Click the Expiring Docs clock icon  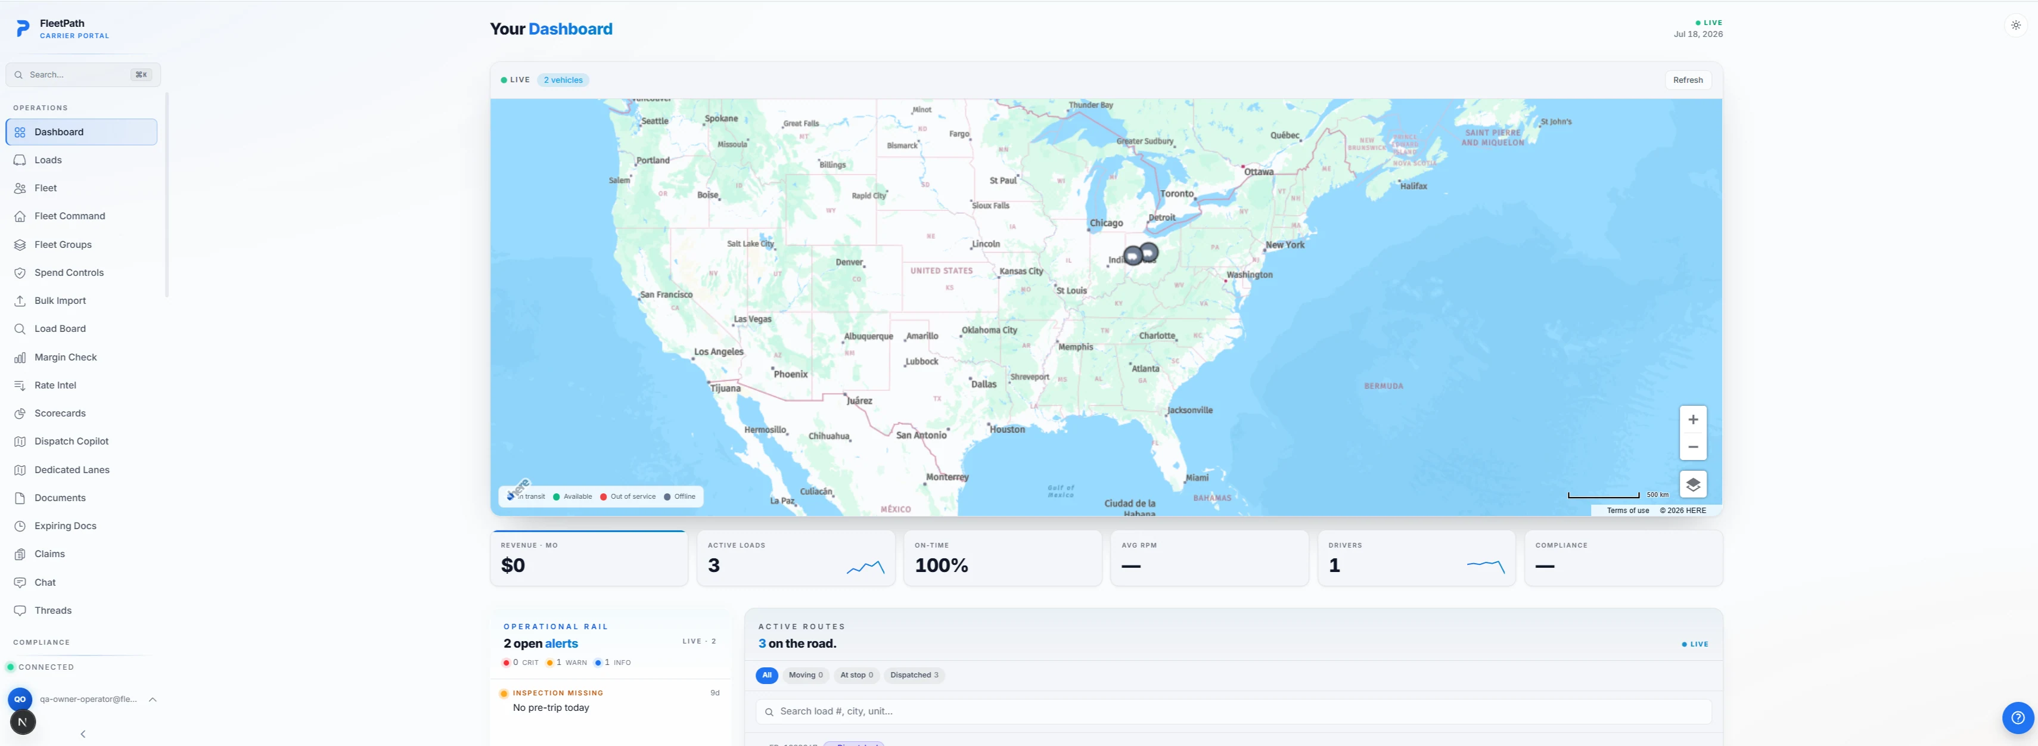click(20, 526)
